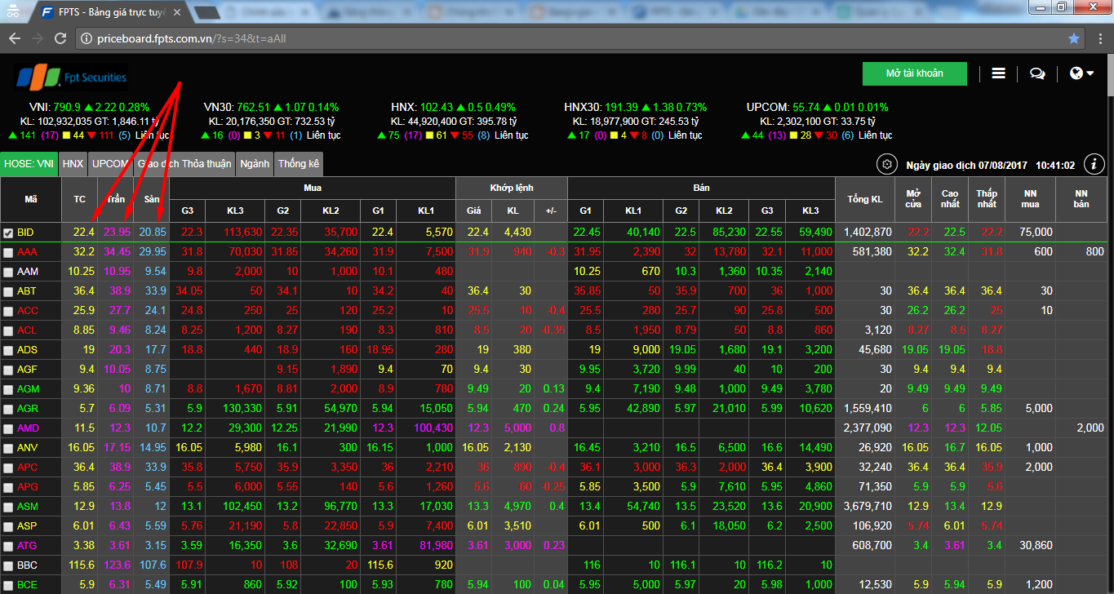This screenshot has height=594, width=1114.
Task: Click BID total volume 1,402,870
Action: pos(868,233)
